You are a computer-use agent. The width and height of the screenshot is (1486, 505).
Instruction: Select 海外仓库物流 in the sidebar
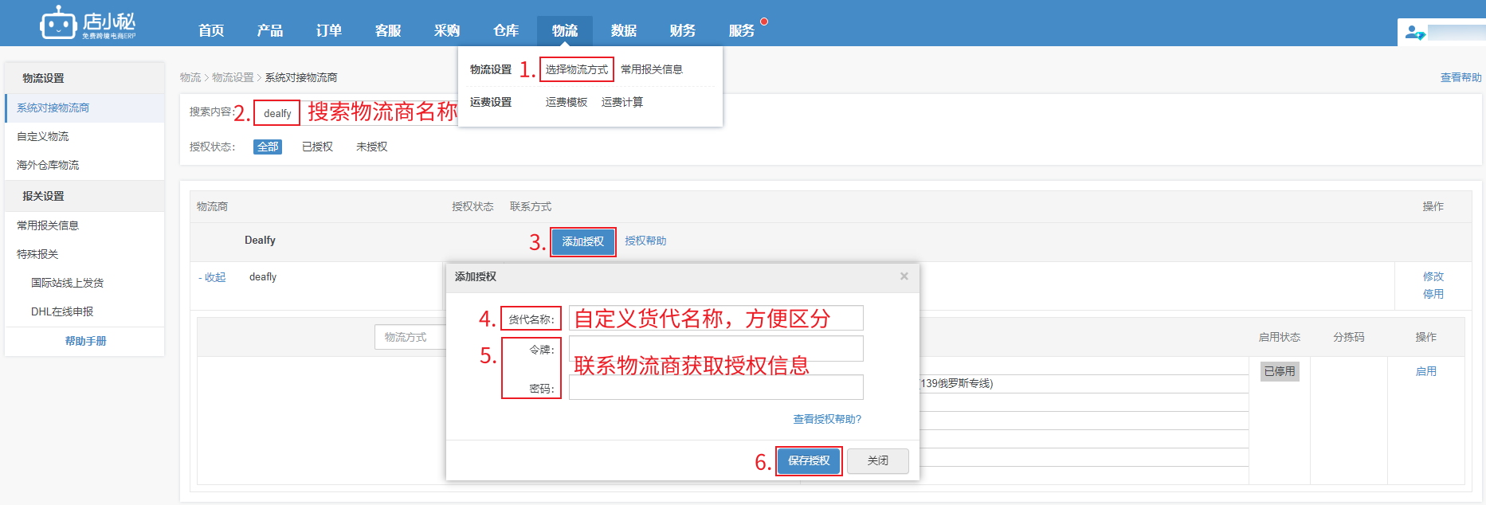point(48,165)
